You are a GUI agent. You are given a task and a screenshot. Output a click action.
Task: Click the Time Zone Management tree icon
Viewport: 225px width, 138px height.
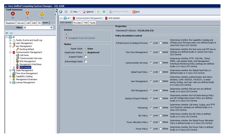pos(14,73)
